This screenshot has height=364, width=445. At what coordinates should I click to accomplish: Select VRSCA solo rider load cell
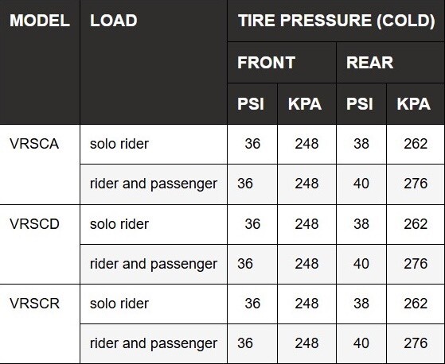click(154, 144)
